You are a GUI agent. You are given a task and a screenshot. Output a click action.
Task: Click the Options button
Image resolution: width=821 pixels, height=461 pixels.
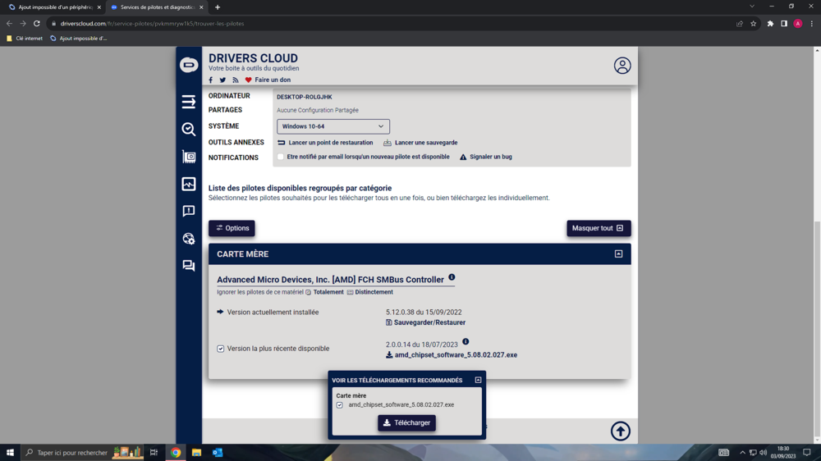(x=232, y=228)
